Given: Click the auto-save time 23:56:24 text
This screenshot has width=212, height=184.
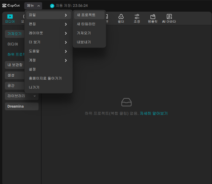Looking at the screenshot, I should click(80, 6).
